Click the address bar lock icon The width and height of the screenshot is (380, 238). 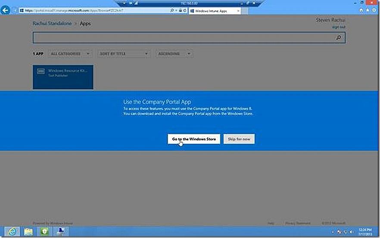180,10
